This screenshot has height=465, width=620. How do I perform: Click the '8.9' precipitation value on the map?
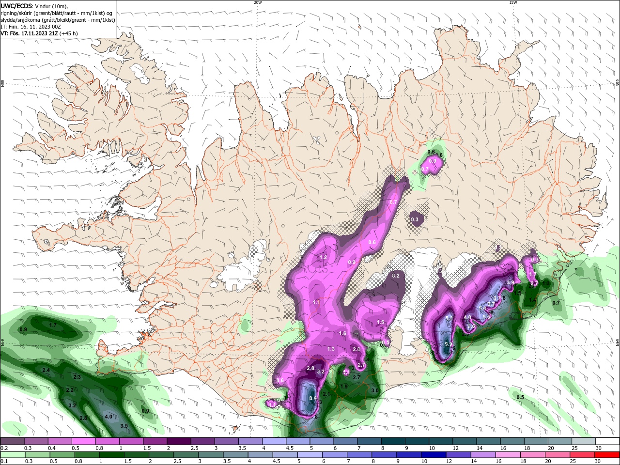coord(313,398)
